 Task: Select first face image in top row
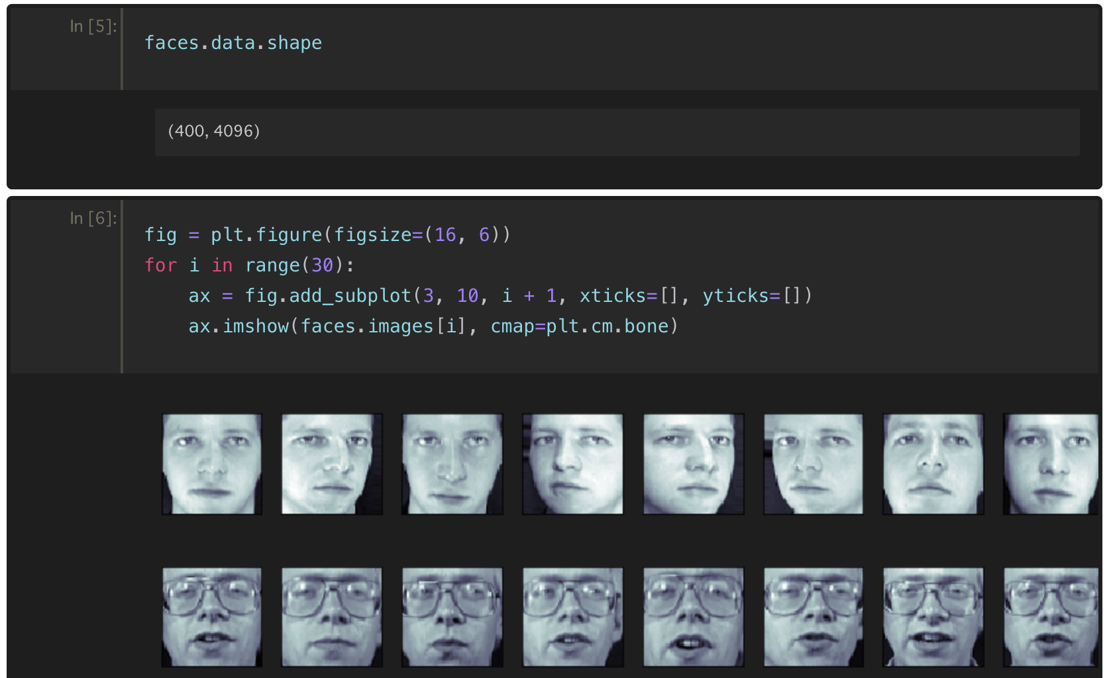(212, 464)
